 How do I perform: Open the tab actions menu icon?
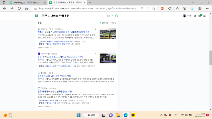pyautogui.click(x=4, y=3)
